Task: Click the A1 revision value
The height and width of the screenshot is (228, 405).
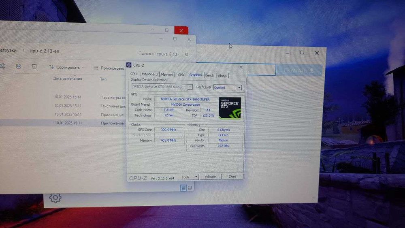Action: click(x=208, y=110)
